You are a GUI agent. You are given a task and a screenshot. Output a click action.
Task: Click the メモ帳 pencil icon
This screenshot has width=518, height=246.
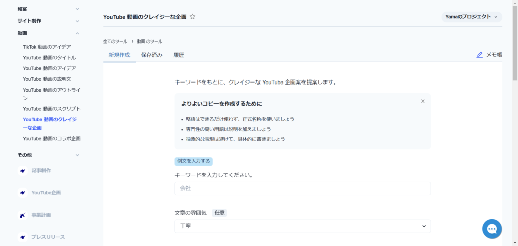(480, 55)
